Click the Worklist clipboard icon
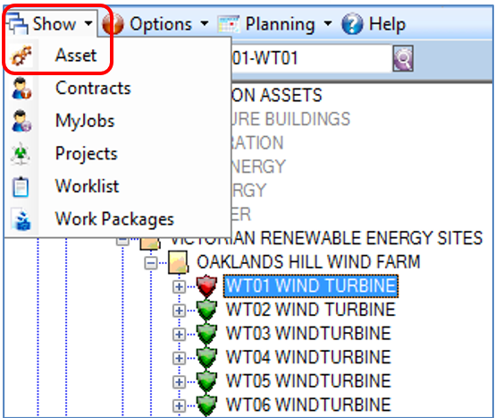The width and height of the screenshot is (495, 418). point(21,186)
